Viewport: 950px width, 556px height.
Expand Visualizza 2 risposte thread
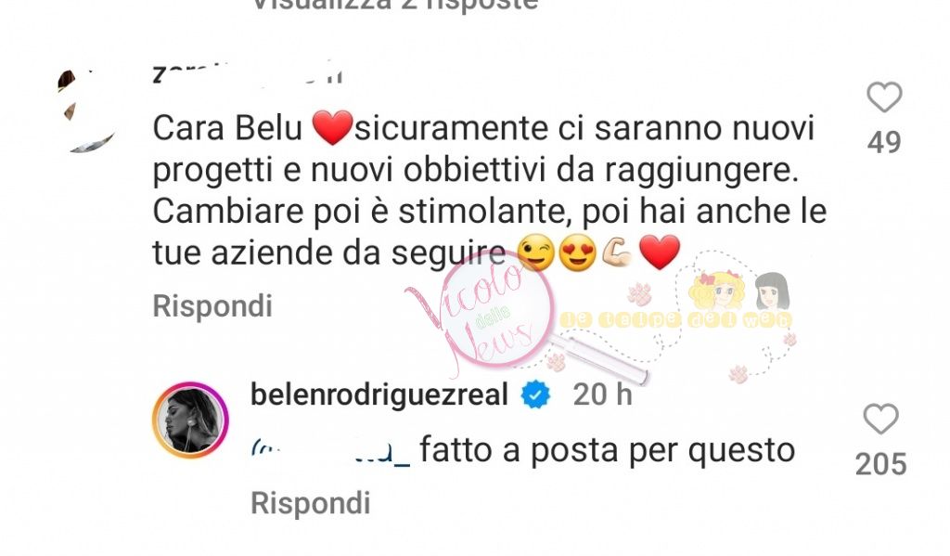(394, 5)
